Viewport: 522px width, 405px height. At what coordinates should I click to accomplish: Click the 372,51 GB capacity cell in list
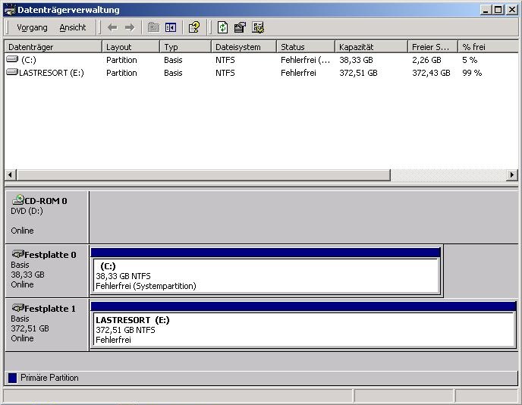click(358, 73)
